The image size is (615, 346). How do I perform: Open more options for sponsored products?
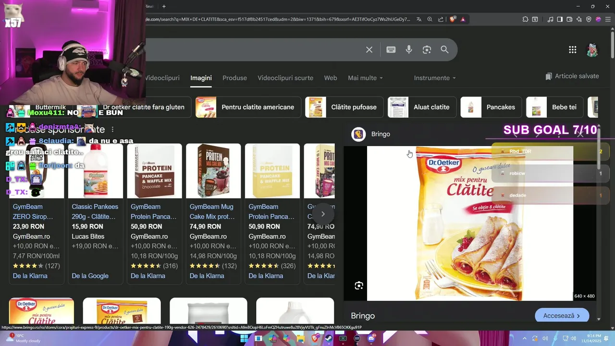[x=112, y=129]
